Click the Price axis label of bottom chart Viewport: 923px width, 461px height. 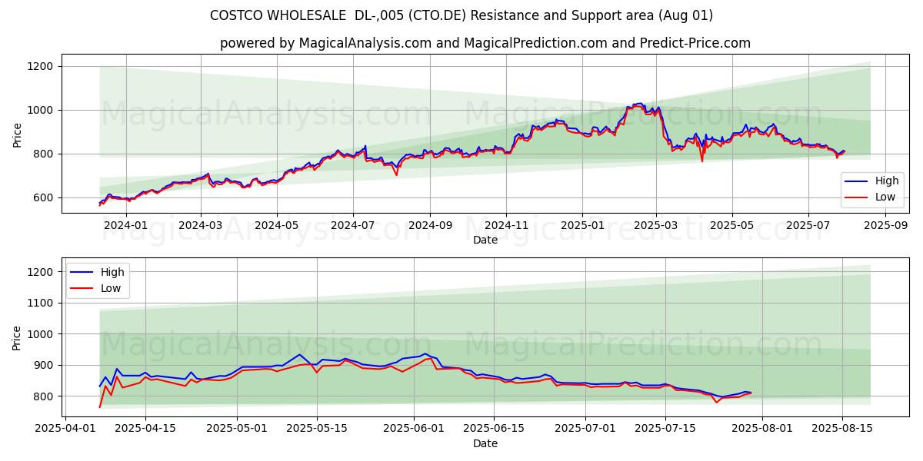(x=18, y=337)
